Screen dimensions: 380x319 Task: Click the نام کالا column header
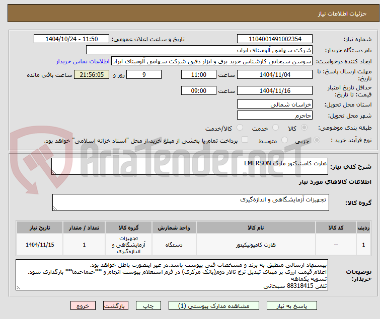pyautogui.click(x=256, y=228)
